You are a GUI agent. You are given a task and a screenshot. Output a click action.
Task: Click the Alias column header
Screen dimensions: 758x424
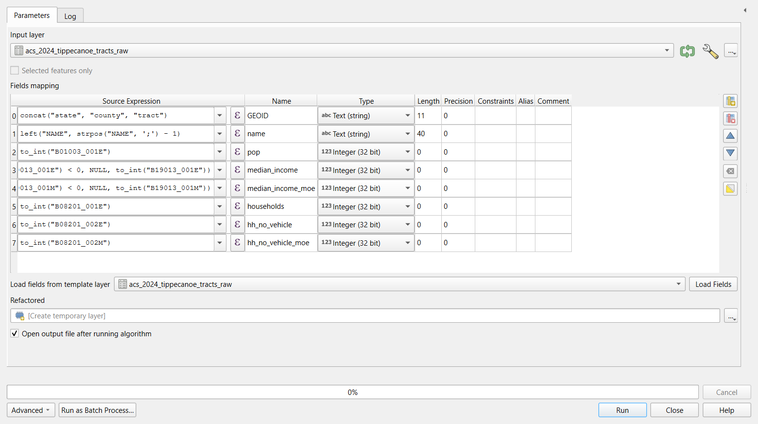point(526,101)
